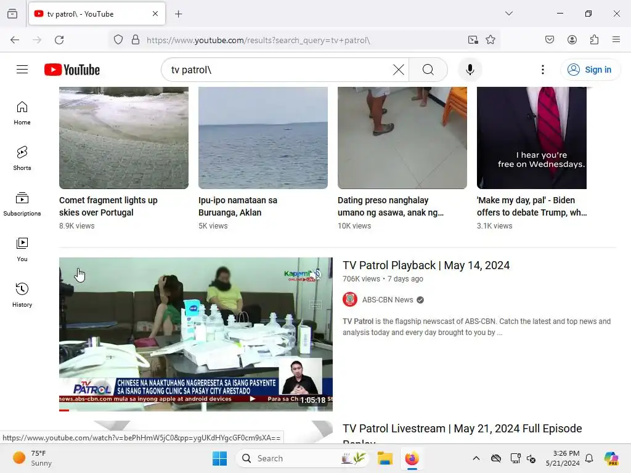The width and height of the screenshot is (631, 473).
Task: Click the Firefox taskbar icon
Action: (412, 458)
